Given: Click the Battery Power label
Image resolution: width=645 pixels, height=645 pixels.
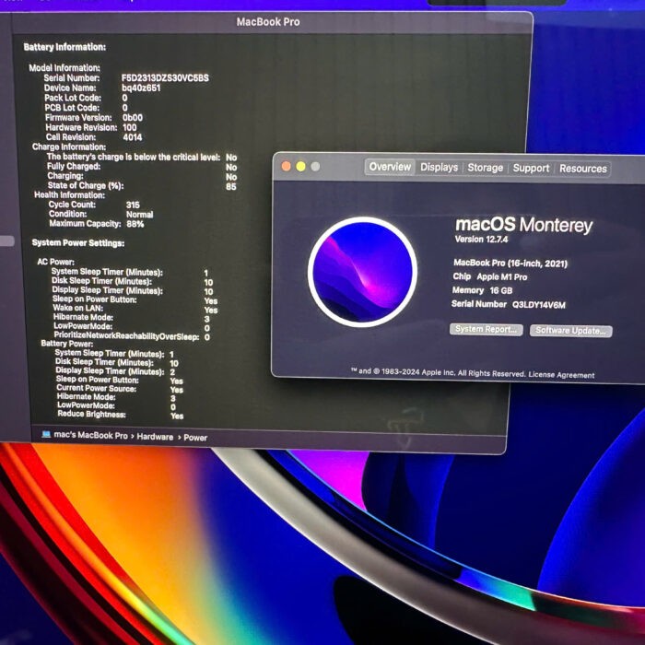Looking at the screenshot, I should 66,343.
